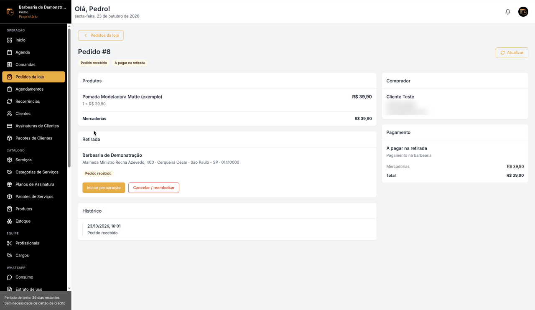Go back to Pedidos da loja

coord(101,36)
